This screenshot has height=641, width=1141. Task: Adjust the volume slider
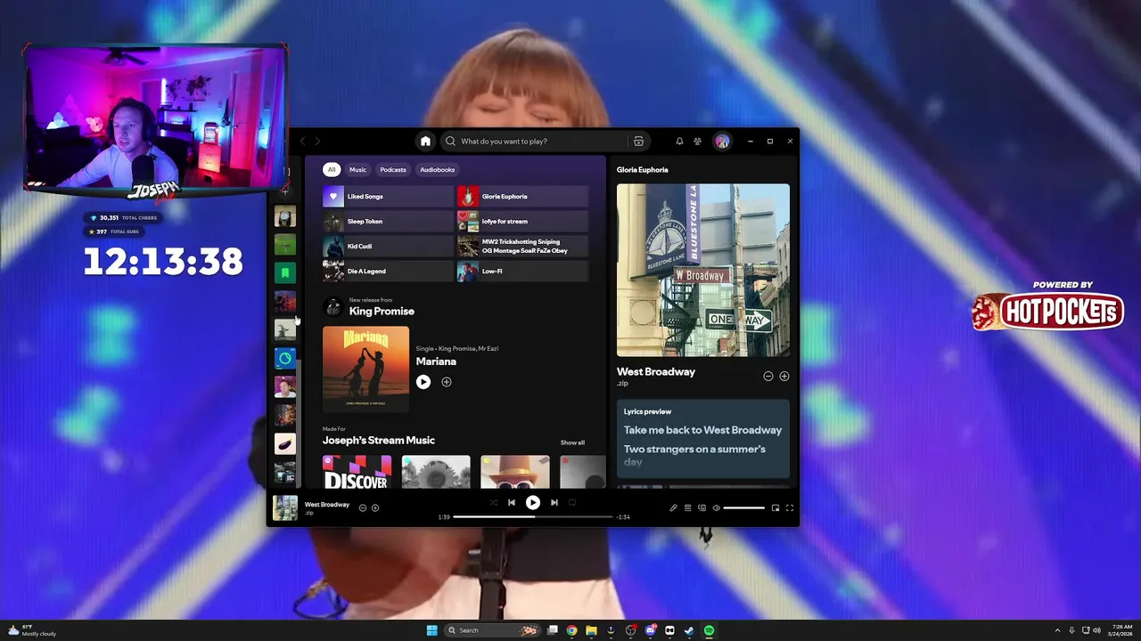(x=744, y=507)
